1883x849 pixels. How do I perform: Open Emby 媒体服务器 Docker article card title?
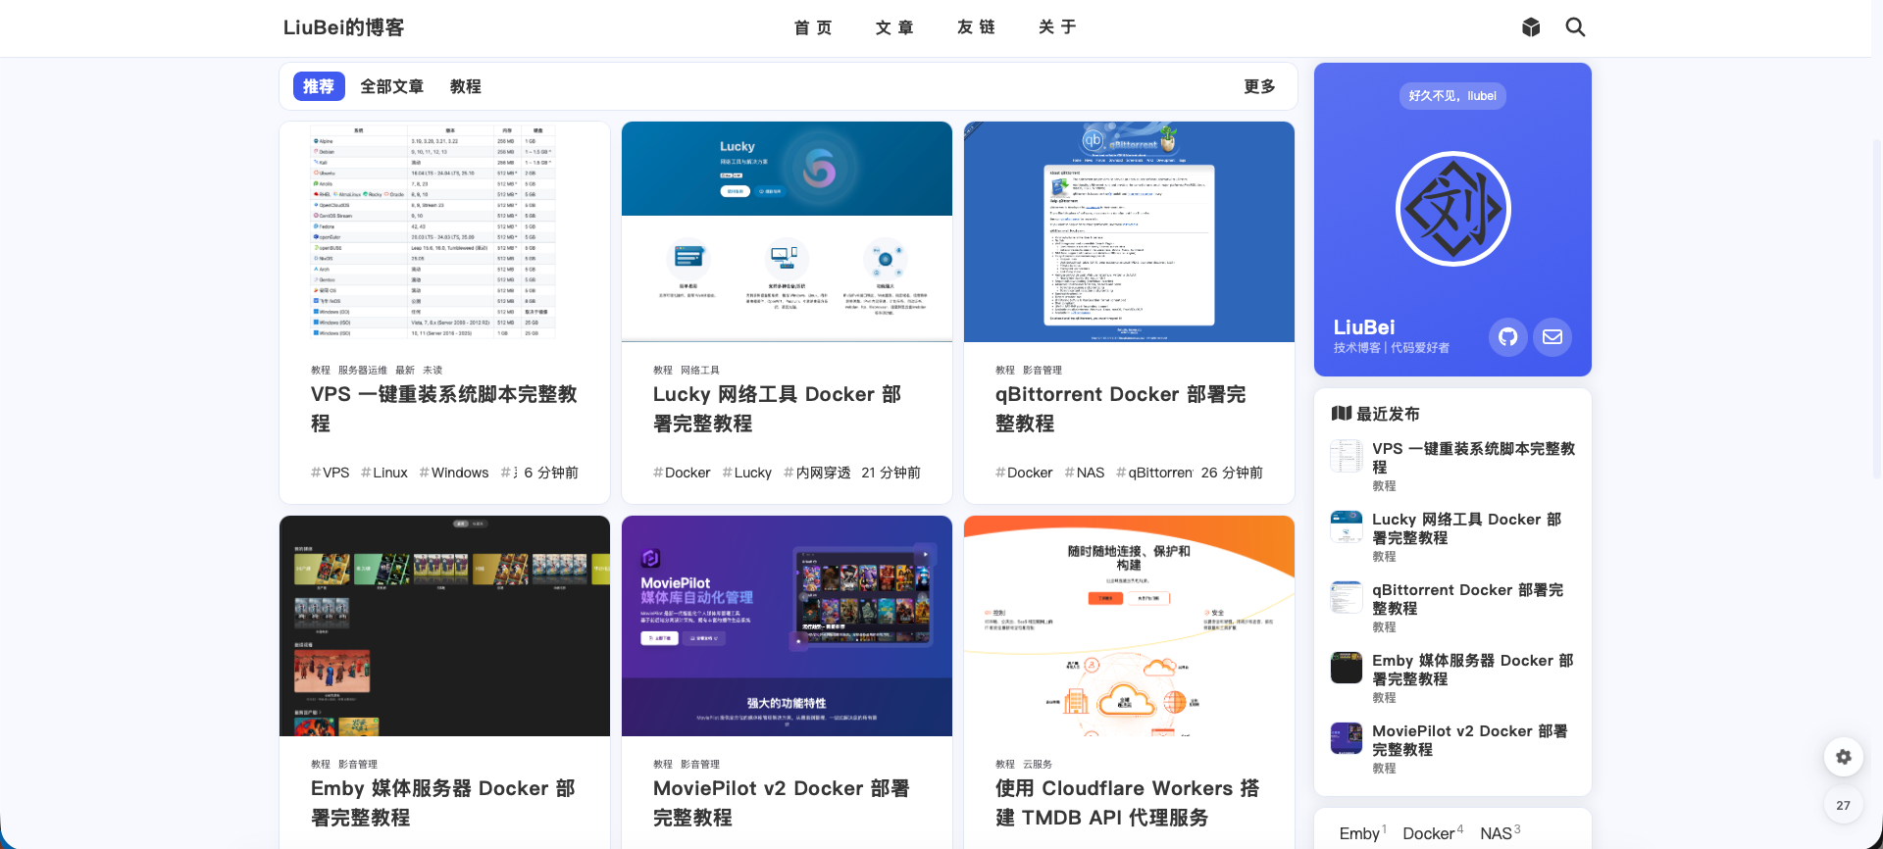coord(443,803)
